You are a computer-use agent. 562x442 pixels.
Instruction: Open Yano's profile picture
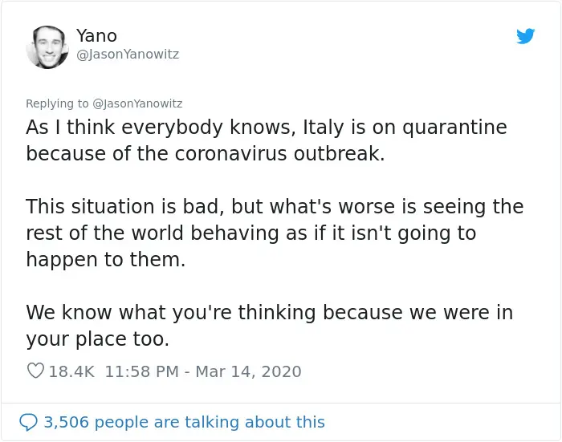coord(47,46)
